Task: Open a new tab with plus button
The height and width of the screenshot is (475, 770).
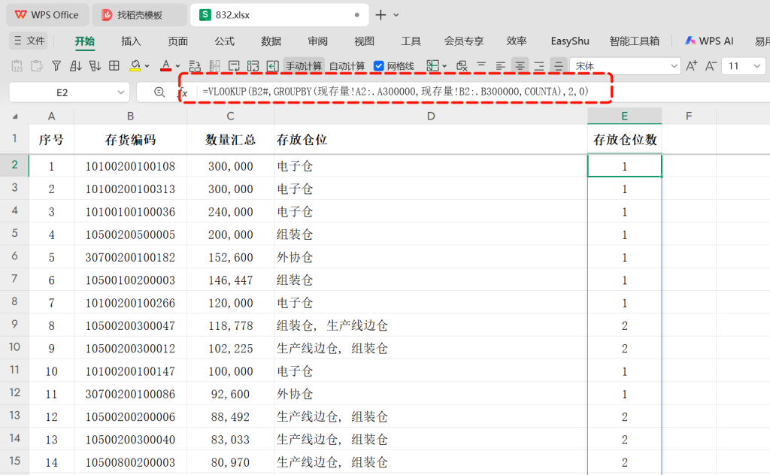Action: [380, 15]
